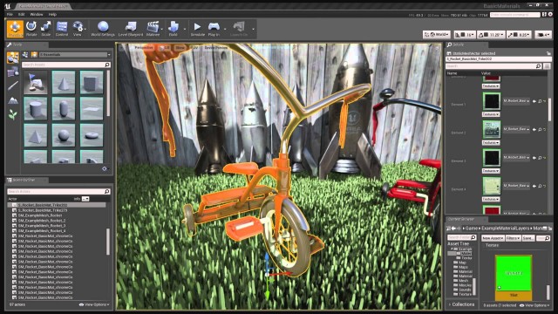Screen dimensions: 558x314
Task: Start Simulate mode
Action: [198, 29]
